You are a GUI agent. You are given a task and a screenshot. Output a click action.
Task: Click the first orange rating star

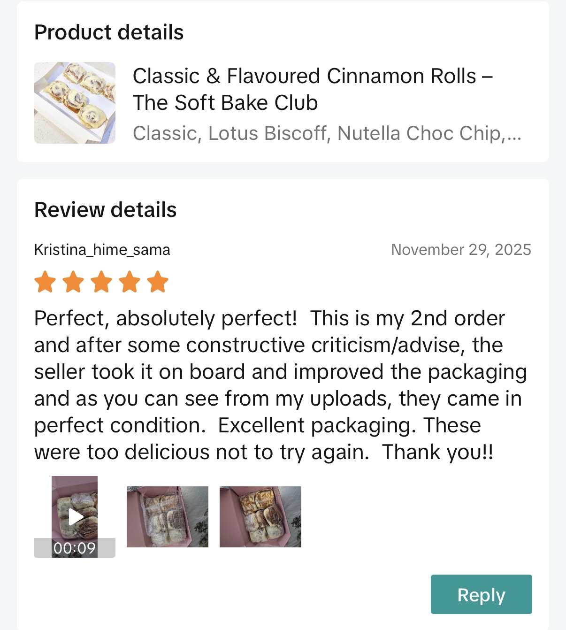(46, 282)
